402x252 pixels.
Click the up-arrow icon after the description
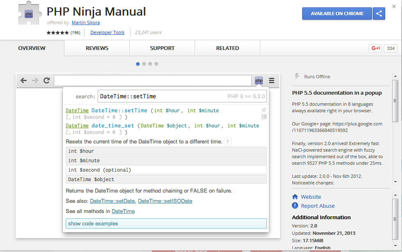pos(227,141)
